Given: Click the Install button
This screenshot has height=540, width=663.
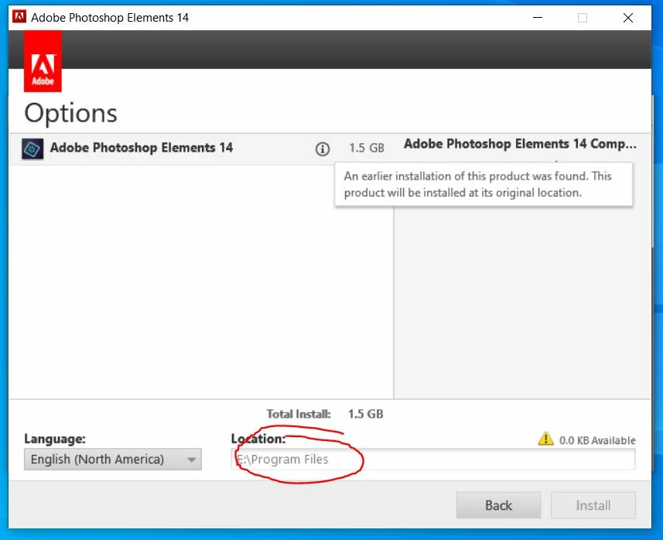Looking at the screenshot, I should pos(593,505).
